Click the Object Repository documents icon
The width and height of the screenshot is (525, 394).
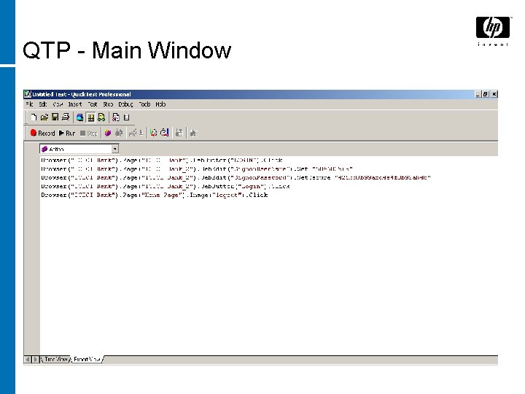click(116, 117)
